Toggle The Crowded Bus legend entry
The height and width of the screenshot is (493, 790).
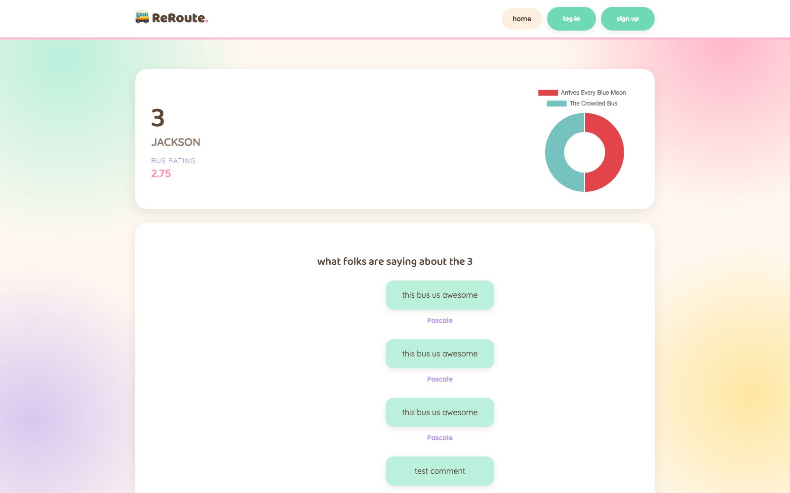[582, 104]
